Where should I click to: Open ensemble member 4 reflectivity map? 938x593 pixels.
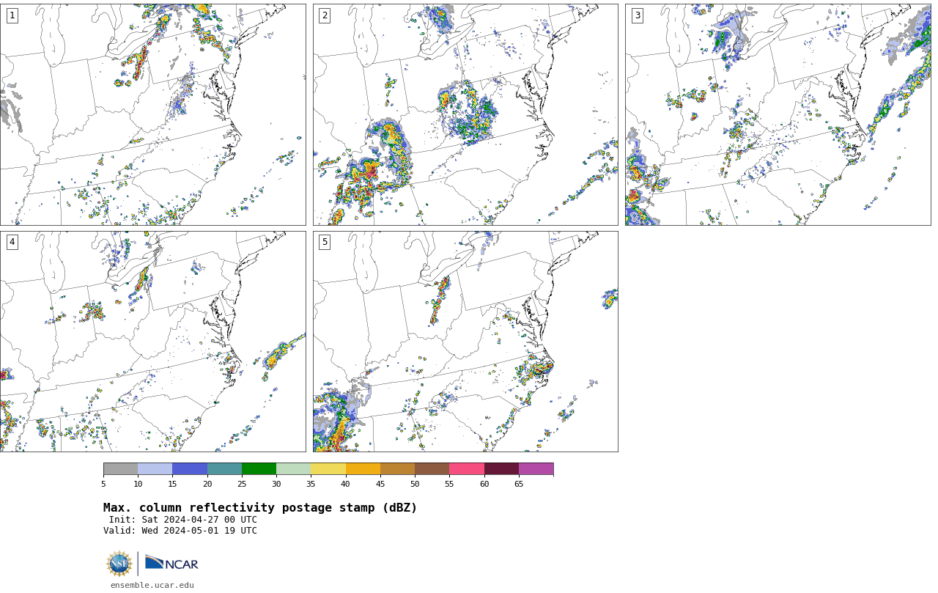pyautogui.click(x=152, y=342)
